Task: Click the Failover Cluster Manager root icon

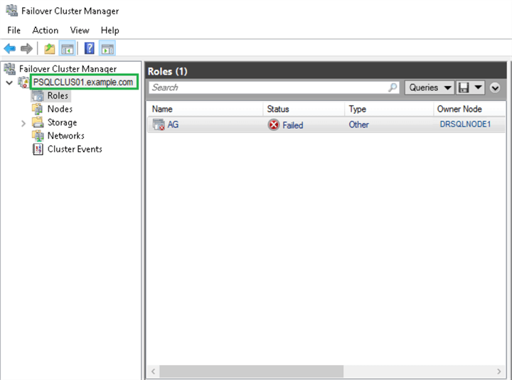Action: point(10,68)
